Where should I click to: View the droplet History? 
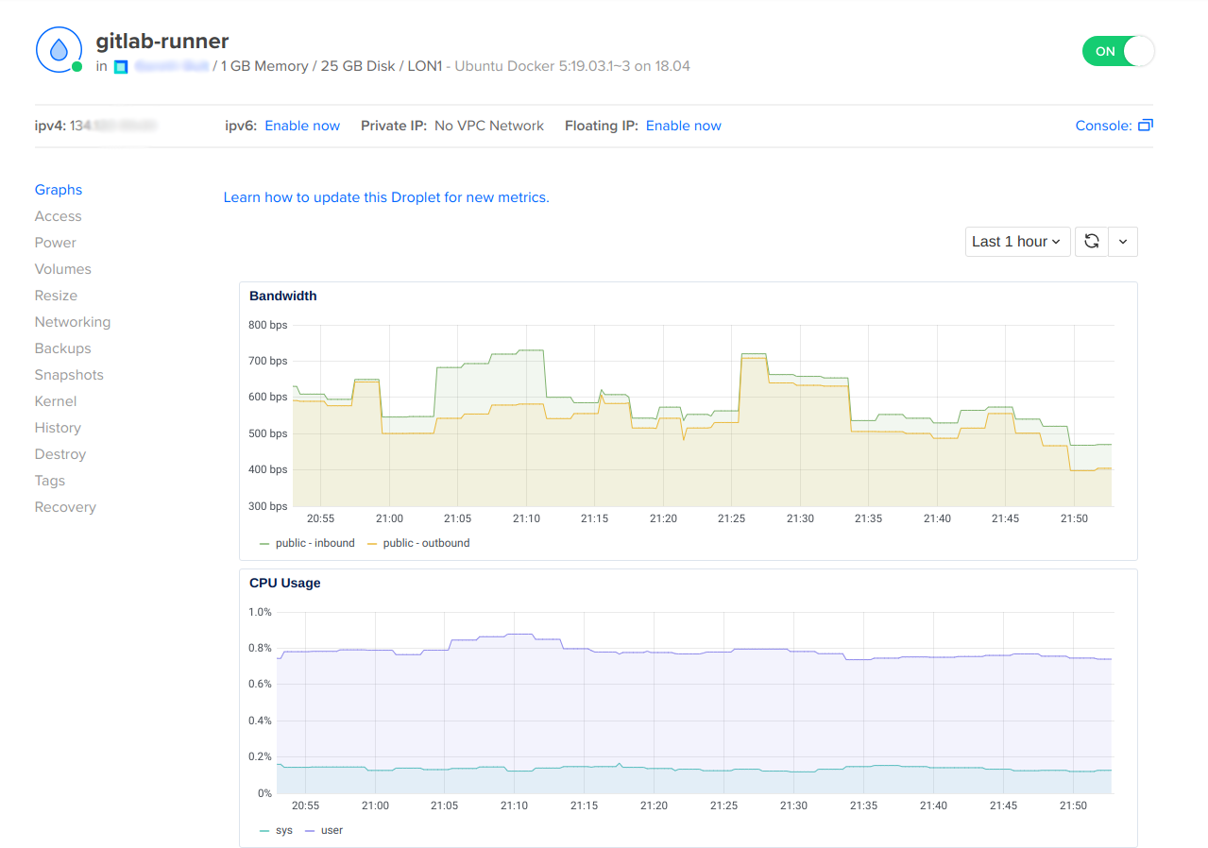coord(58,428)
